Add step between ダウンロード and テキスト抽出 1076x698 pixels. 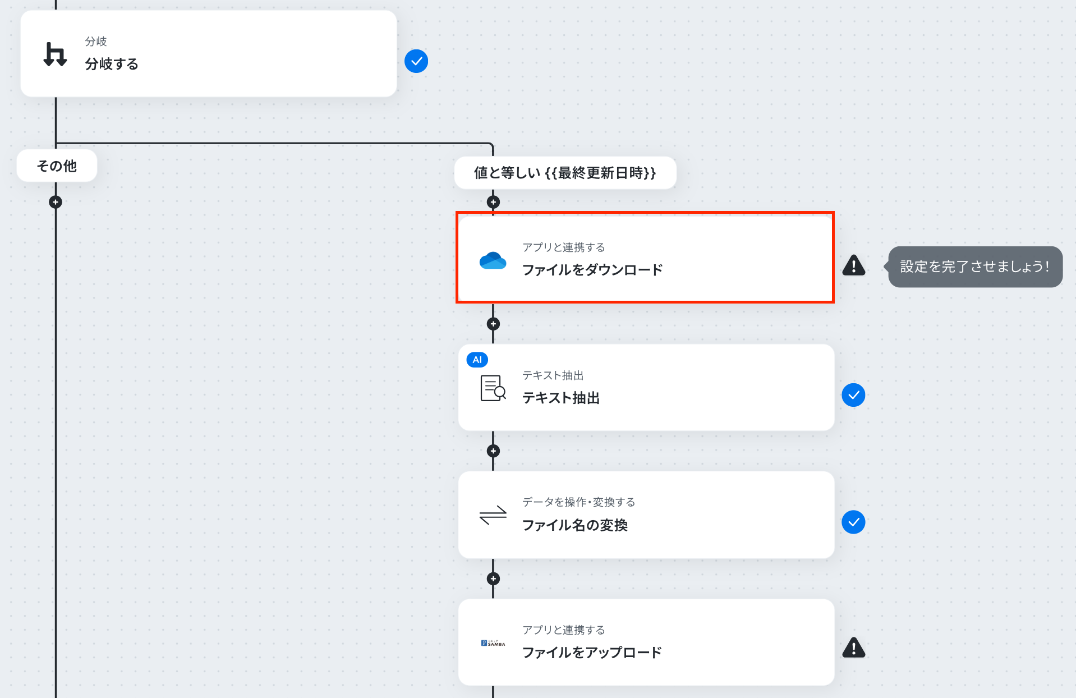pyautogui.click(x=493, y=324)
